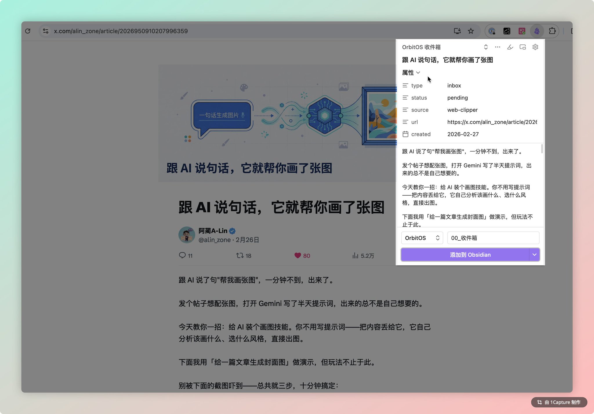Open the browser Extensions puzzle icon
This screenshot has height=414, width=594.
coord(552,31)
